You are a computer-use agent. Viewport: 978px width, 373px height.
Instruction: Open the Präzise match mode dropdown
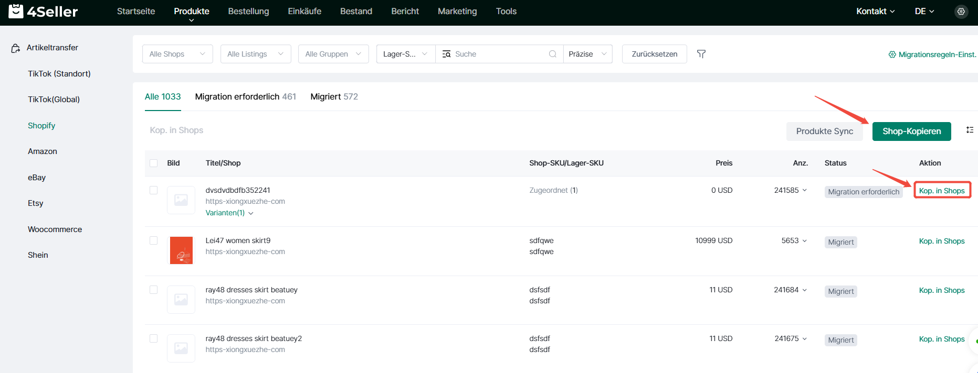pos(588,54)
